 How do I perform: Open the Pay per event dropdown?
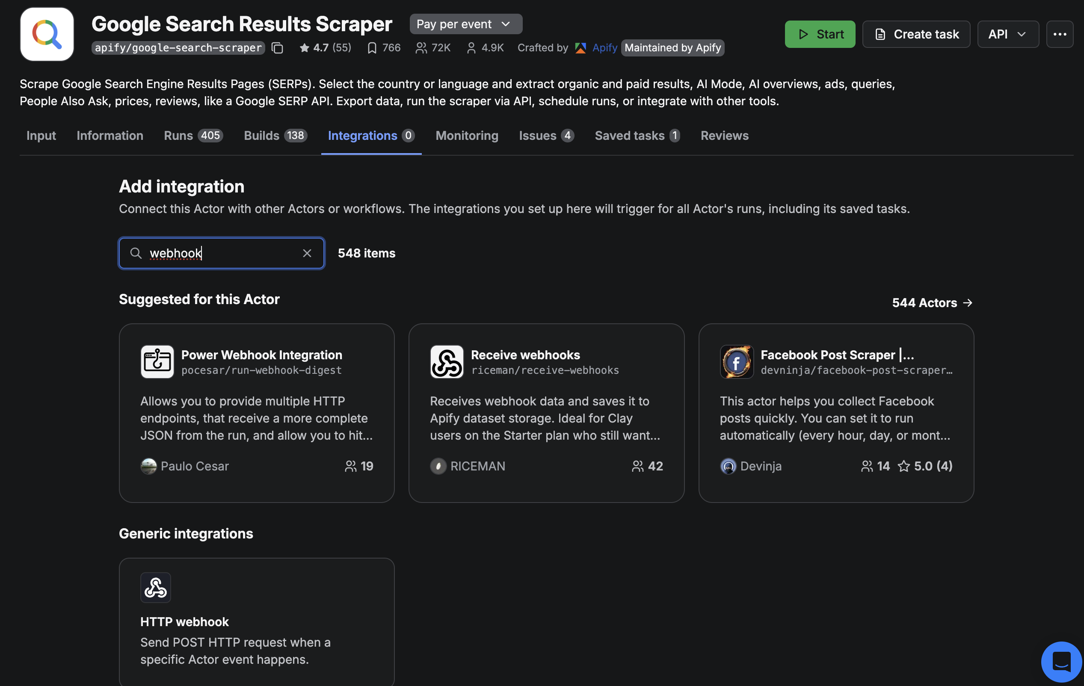465,24
